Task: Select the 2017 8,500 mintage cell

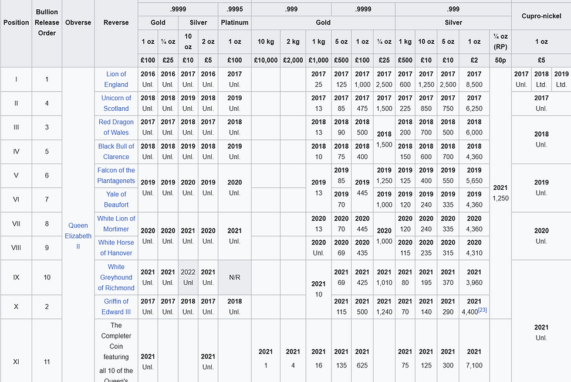Action: [474, 79]
